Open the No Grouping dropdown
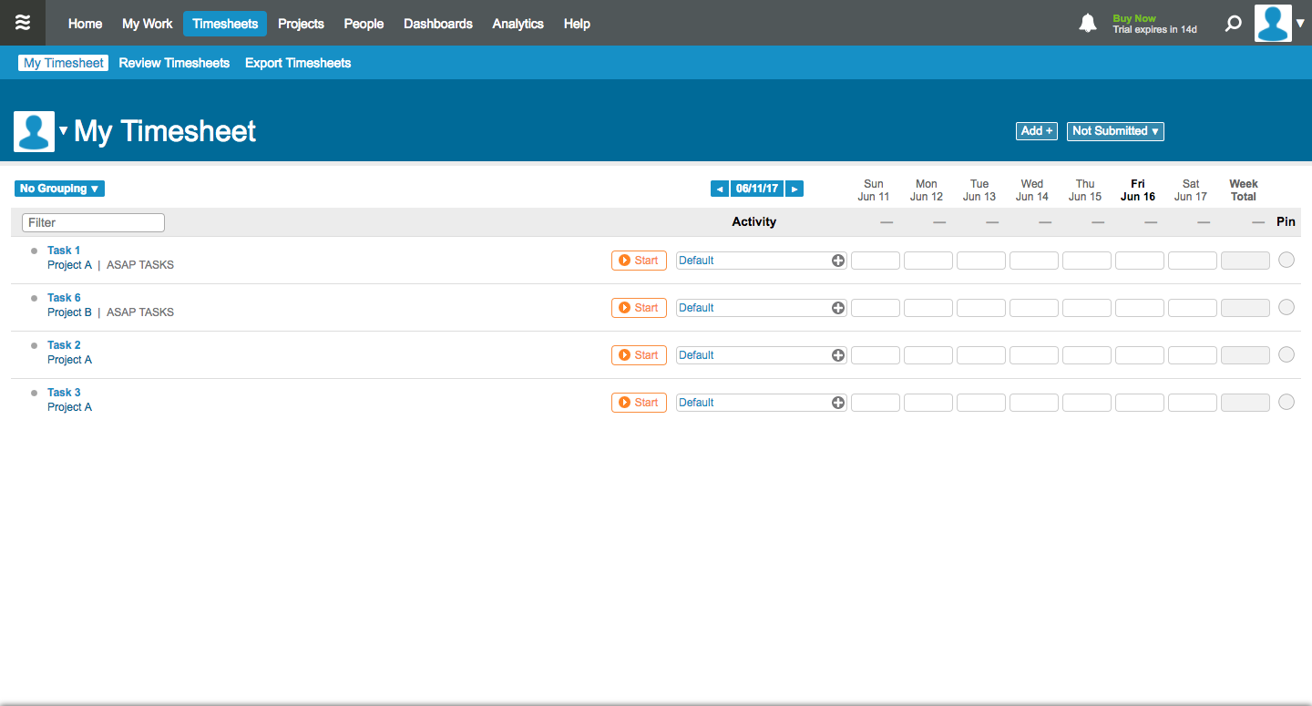 (58, 188)
